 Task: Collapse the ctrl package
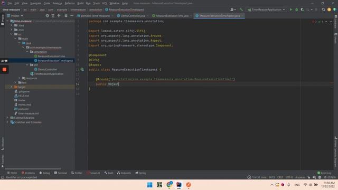(x=27, y=65)
